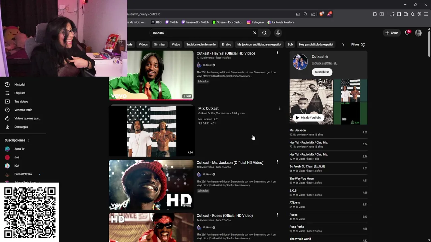Play So Fresh, So Clean [Explicit] track

coord(328,168)
